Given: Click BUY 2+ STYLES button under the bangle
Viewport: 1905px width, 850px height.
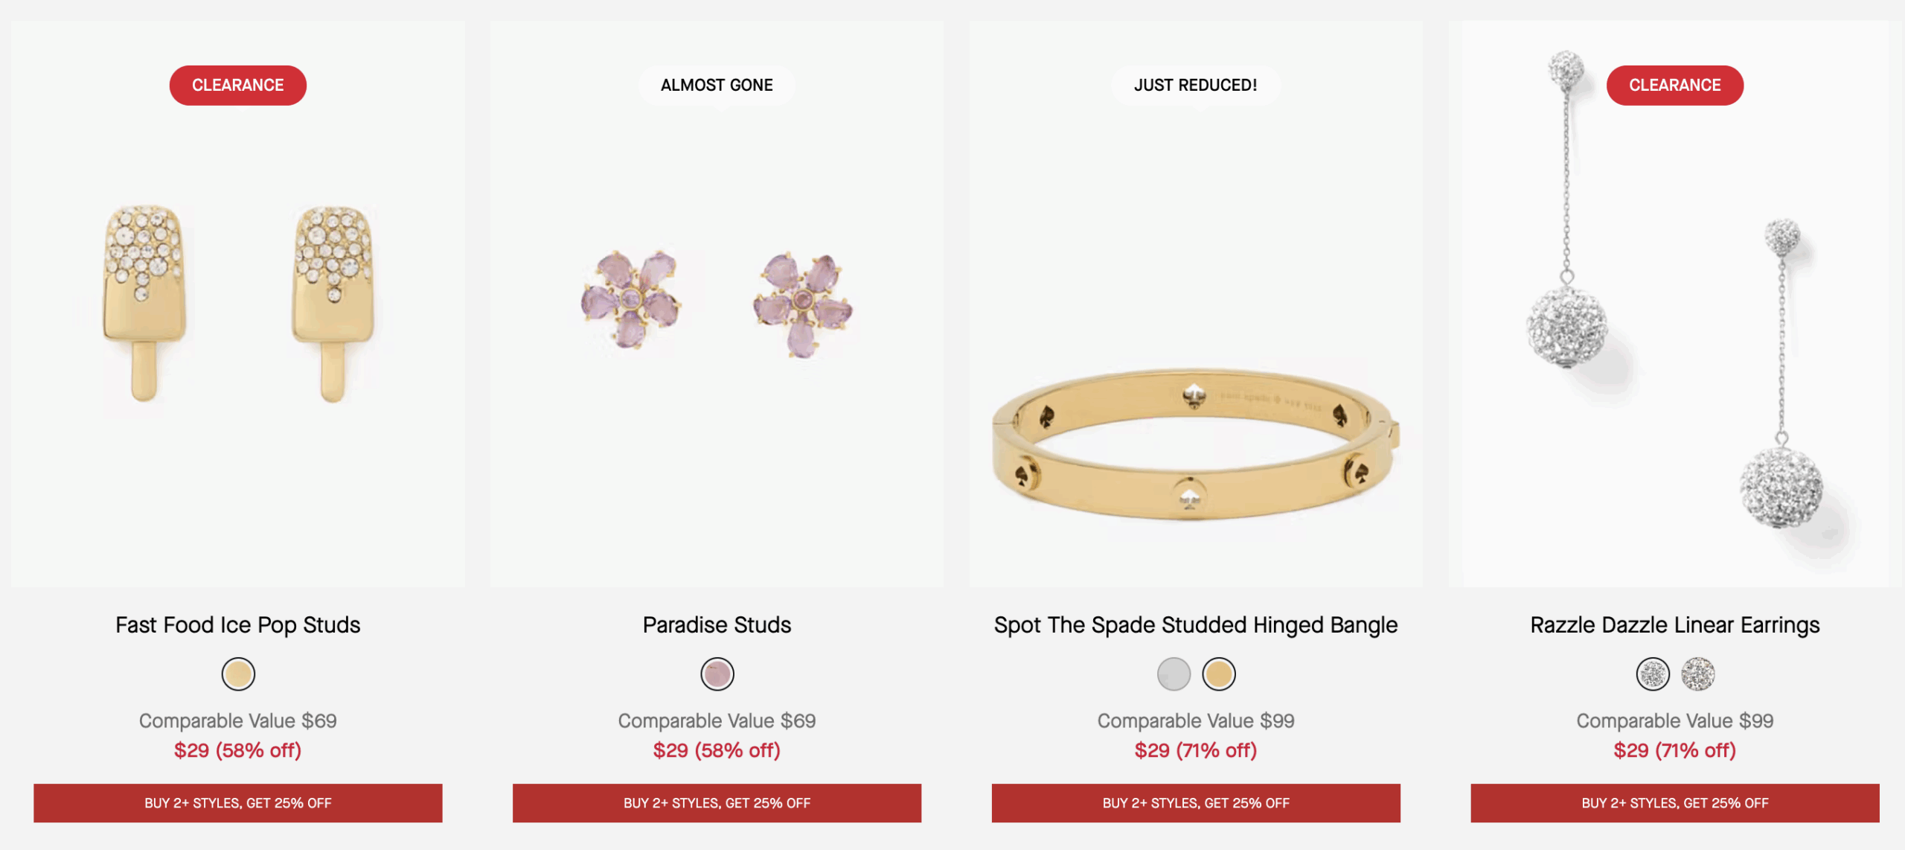Looking at the screenshot, I should (1195, 803).
